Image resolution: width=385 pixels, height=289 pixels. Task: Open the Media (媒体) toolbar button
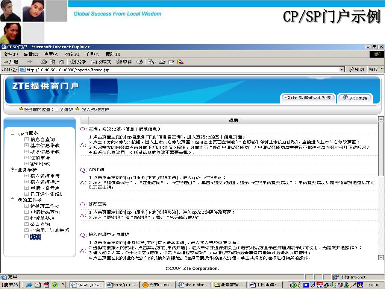124,62
